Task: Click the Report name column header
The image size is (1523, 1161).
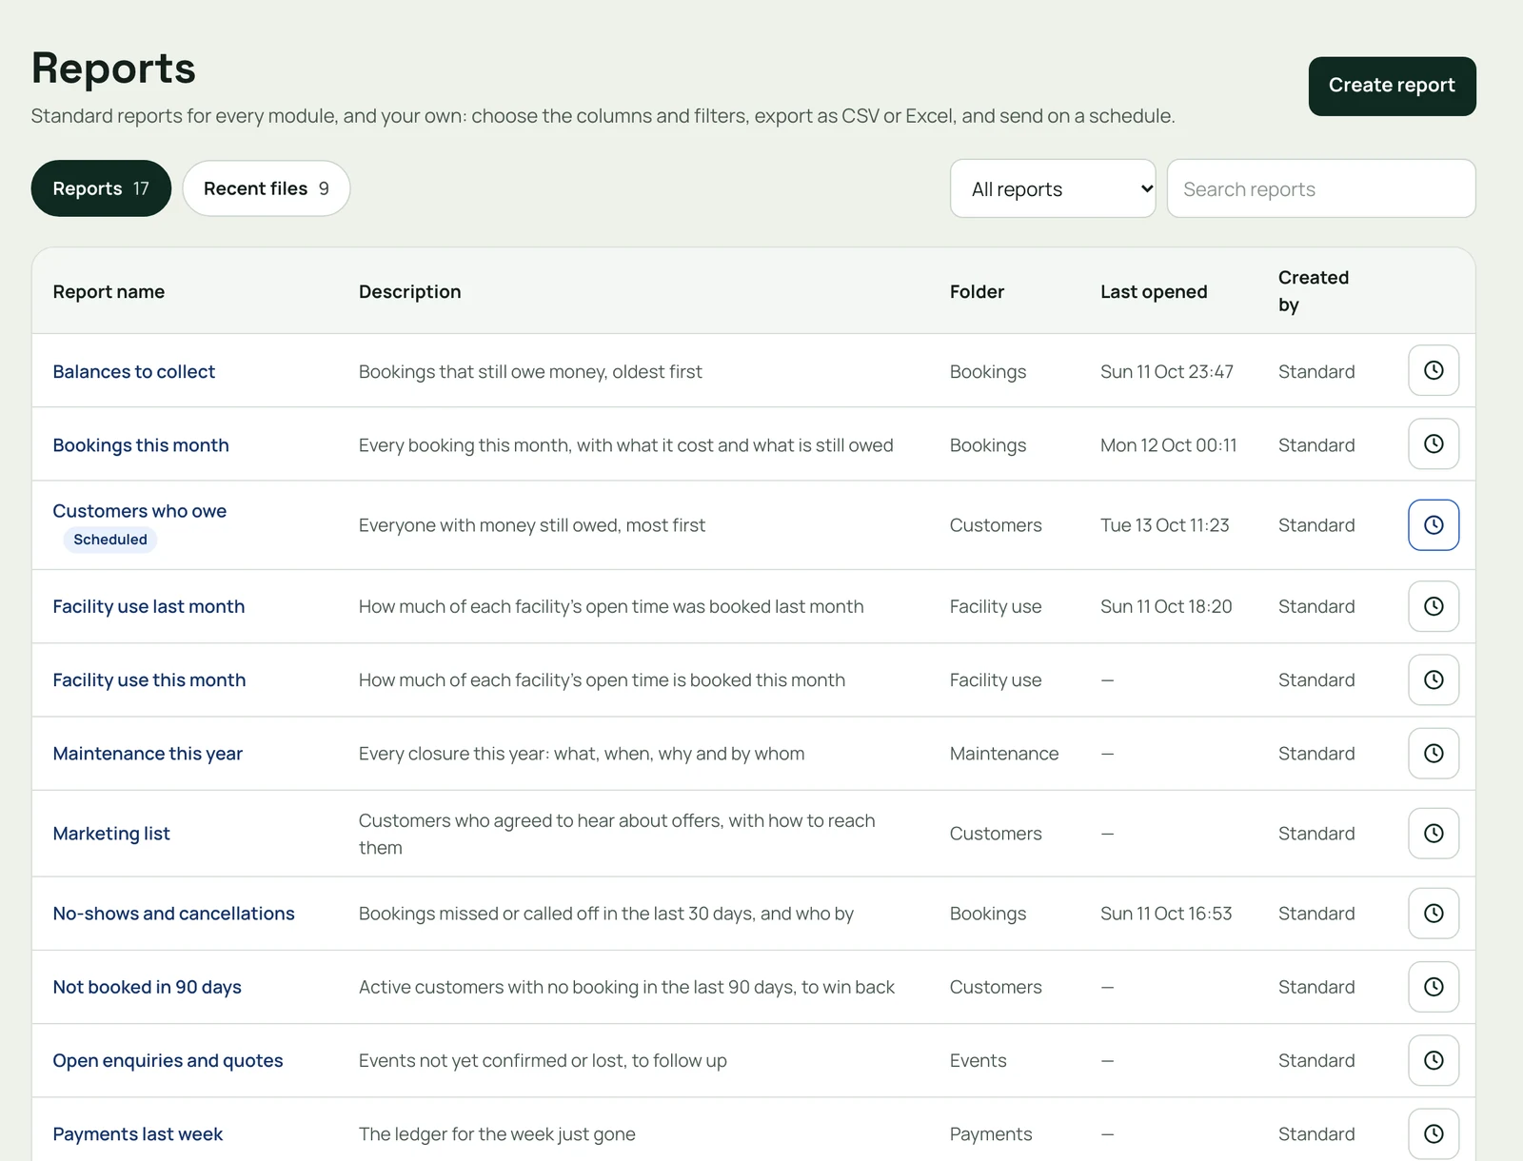Action: coord(109,291)
